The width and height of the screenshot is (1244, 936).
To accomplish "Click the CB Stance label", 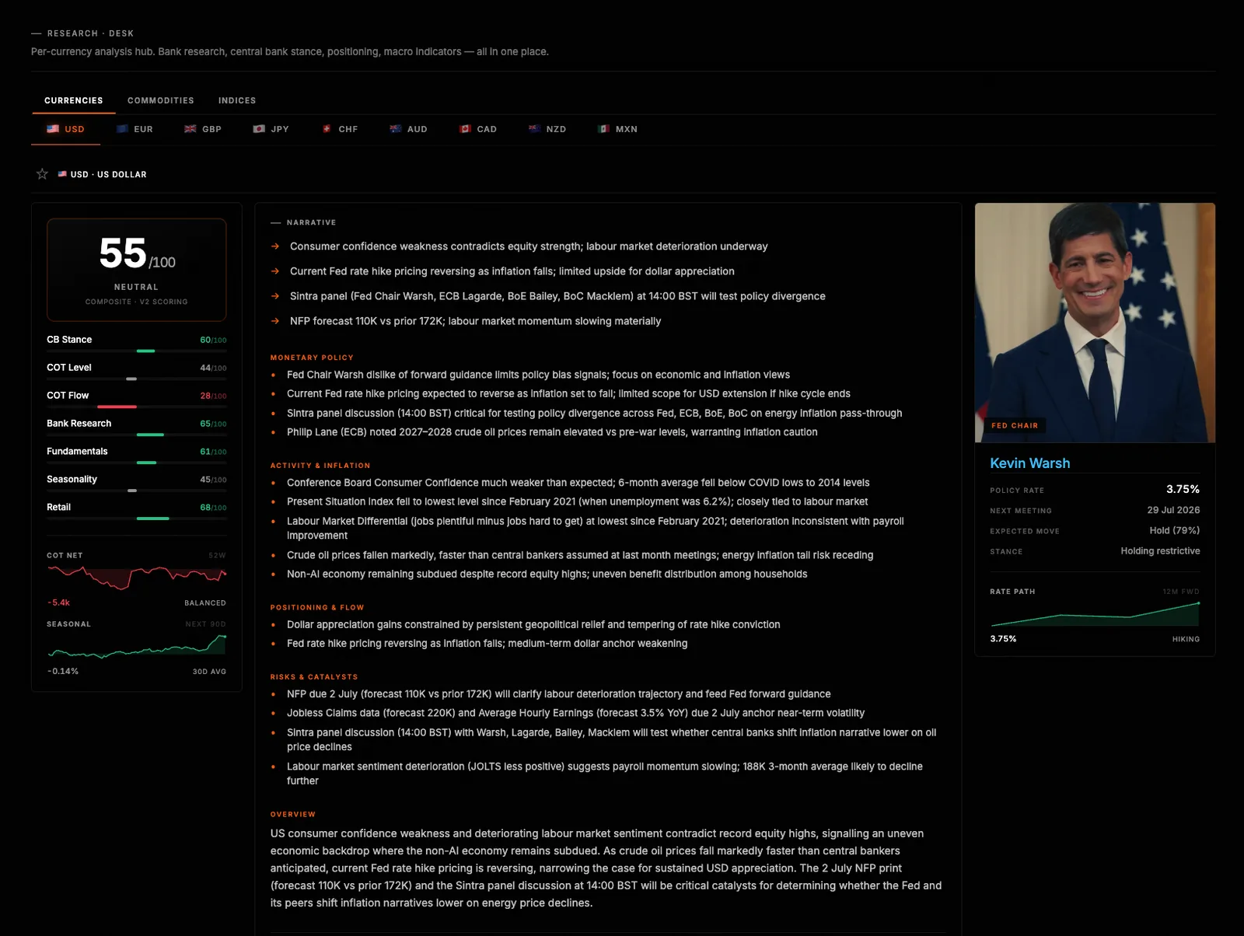I will point(69,340).
